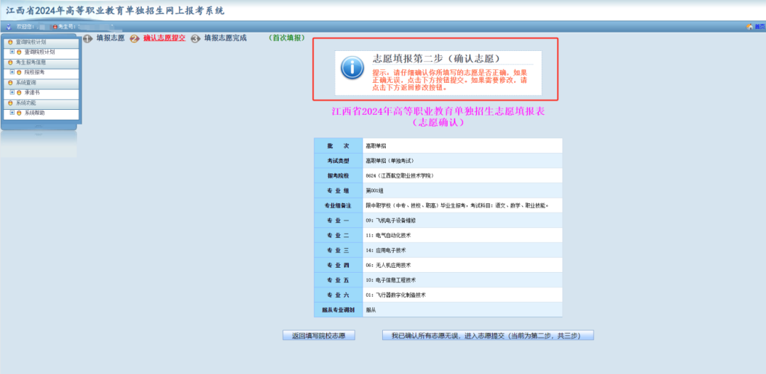
Task: Select the 系统帮助 tree item
Action: (35, 113)
